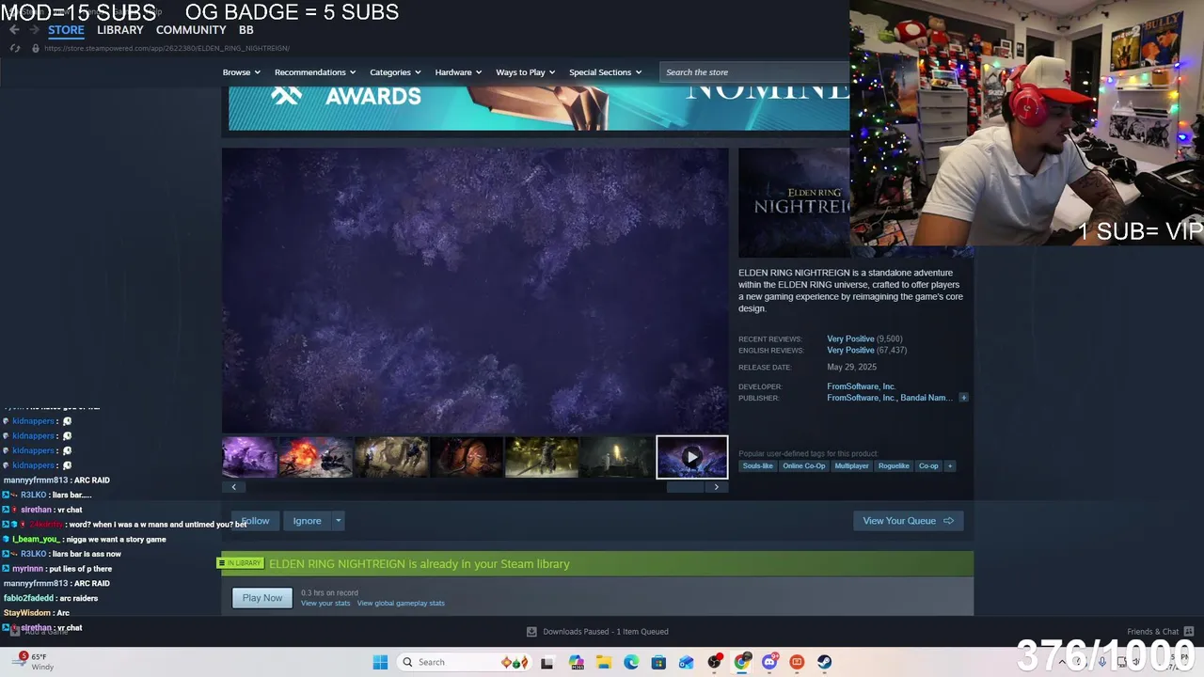Open the COMMUNITY tab

(191, 30)
